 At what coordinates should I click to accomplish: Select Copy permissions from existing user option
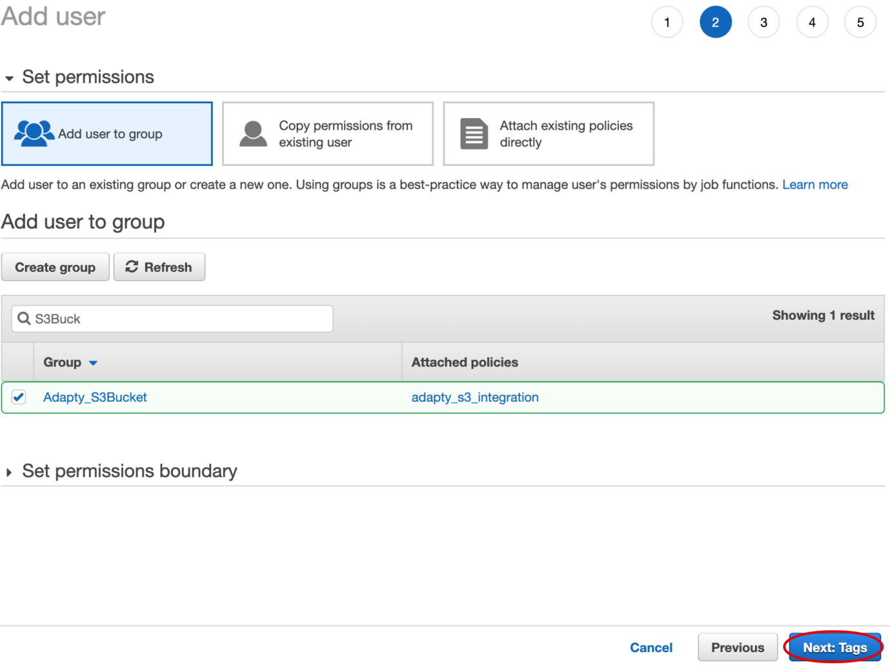[x=327, y=134]
